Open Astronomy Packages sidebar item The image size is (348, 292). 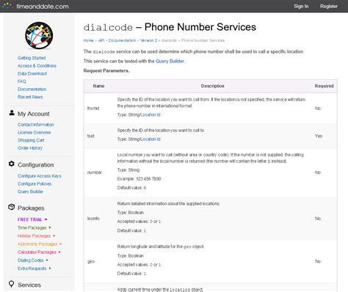pos(37,244)
